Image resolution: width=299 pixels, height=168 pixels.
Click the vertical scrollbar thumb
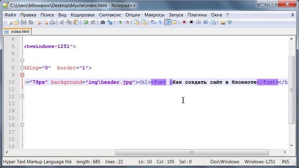[292, 90]
